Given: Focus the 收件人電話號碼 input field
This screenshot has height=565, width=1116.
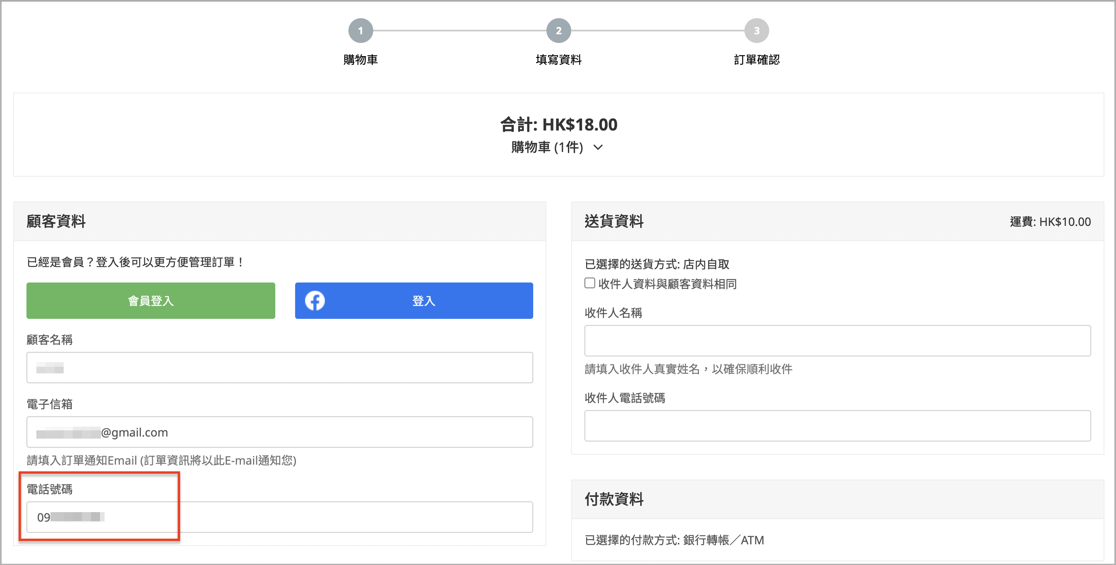Looking at the screenshot, I should tap(837, 425).
